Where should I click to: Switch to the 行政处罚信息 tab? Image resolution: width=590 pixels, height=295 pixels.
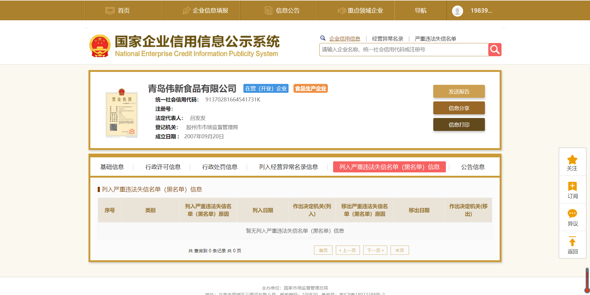coord(220,167)
